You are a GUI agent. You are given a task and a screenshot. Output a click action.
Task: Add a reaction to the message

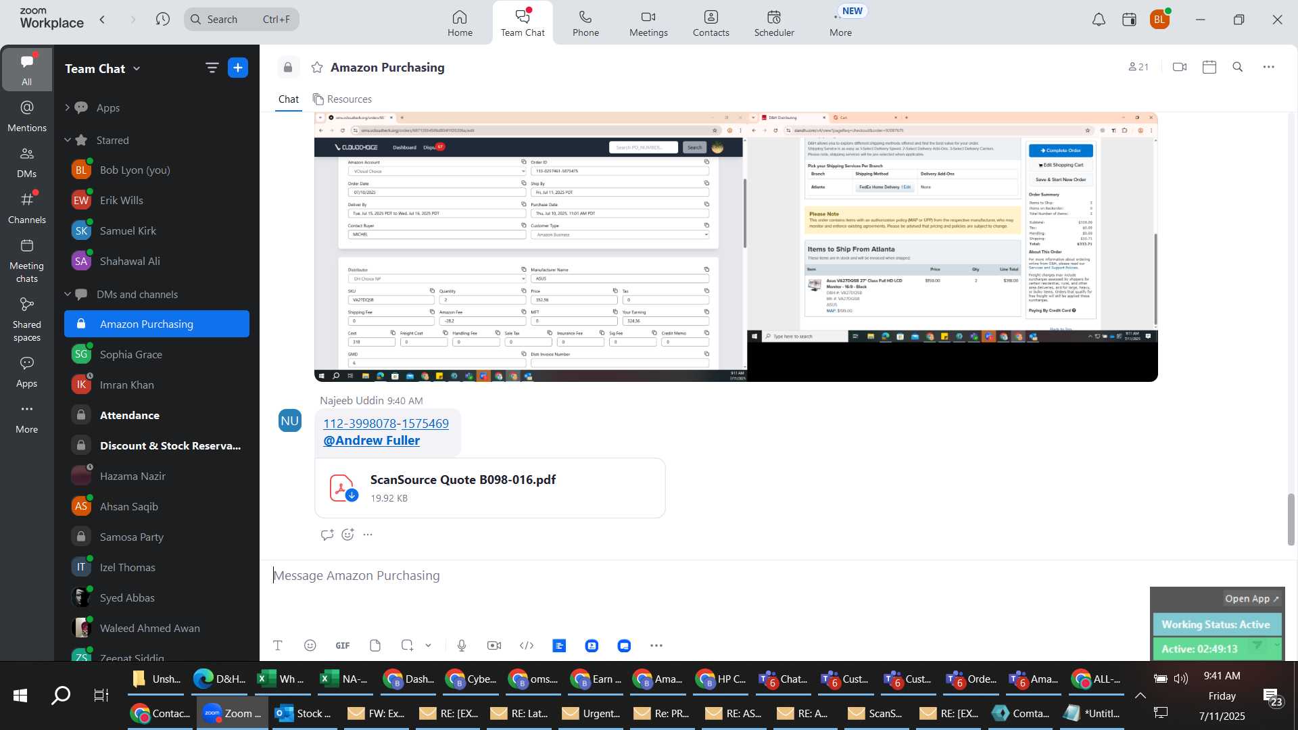click(x=347, y=535)
